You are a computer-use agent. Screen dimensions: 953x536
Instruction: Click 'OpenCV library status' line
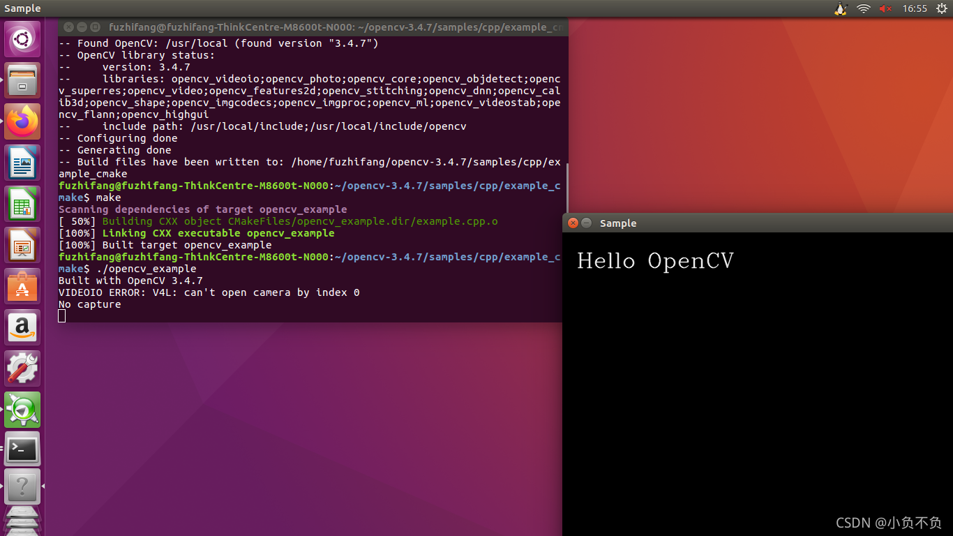[137, 55]
